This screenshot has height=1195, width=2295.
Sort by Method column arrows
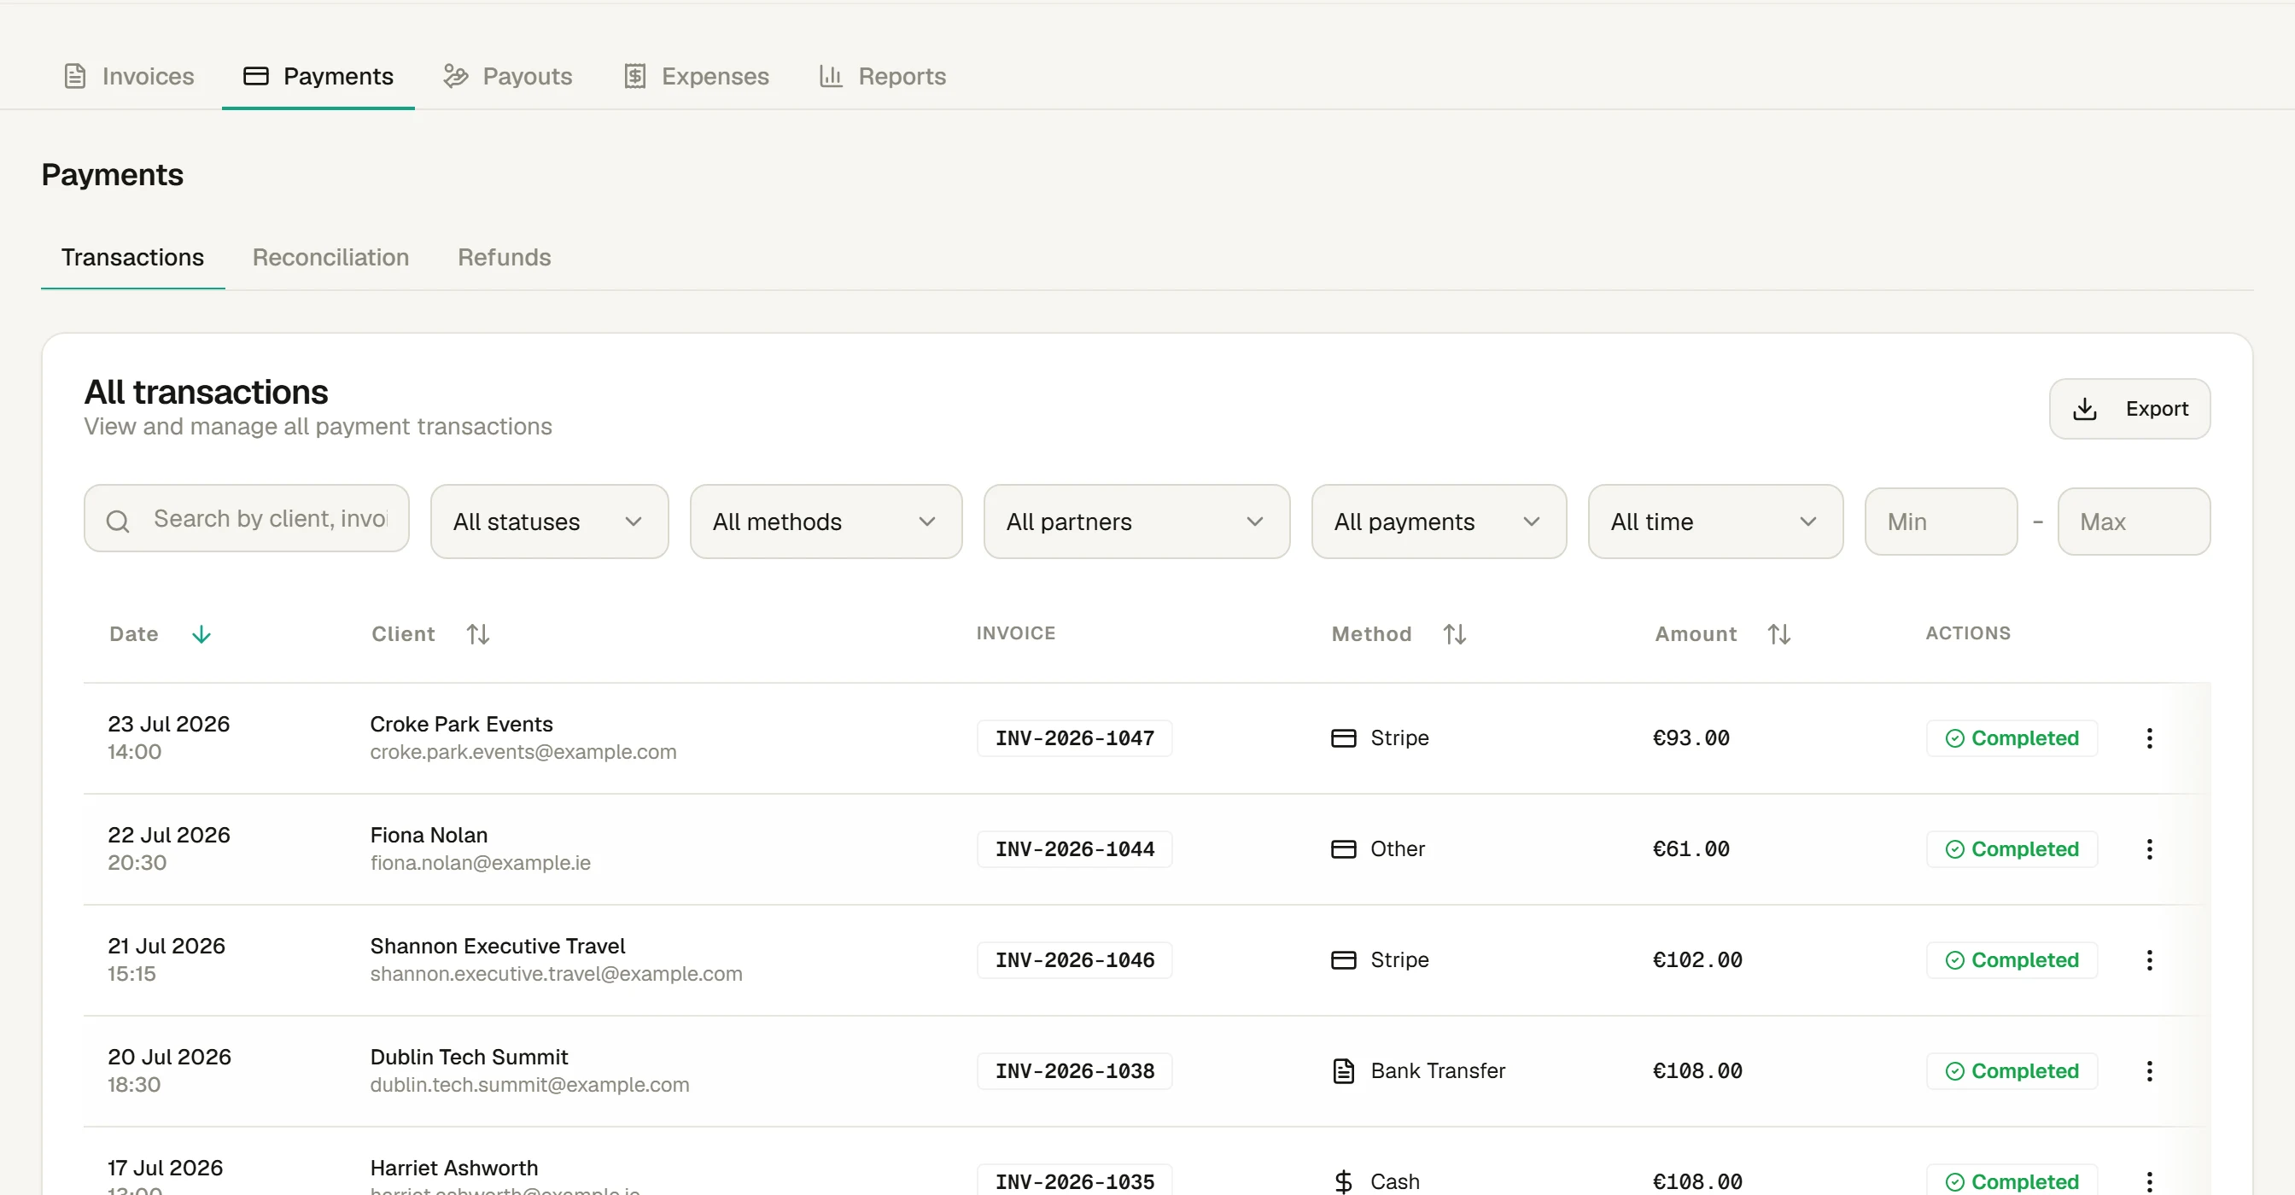[x=1455, y=634]
